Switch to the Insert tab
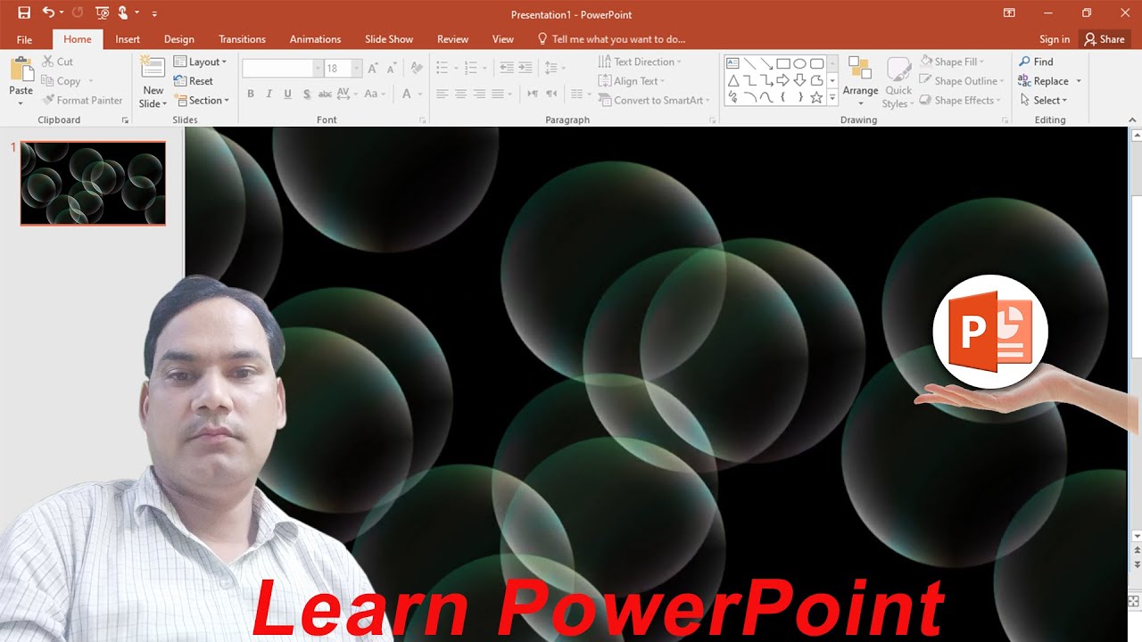Image resolution: width=1142 pixels, height=642 pixels. pos(128,39)
